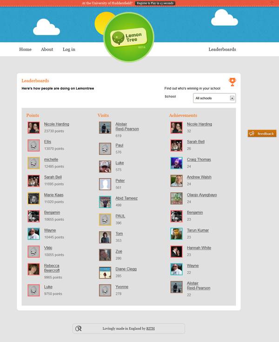Screen dimensions: 279x342
Task: Open the Log in page
Action: (69, 49)
